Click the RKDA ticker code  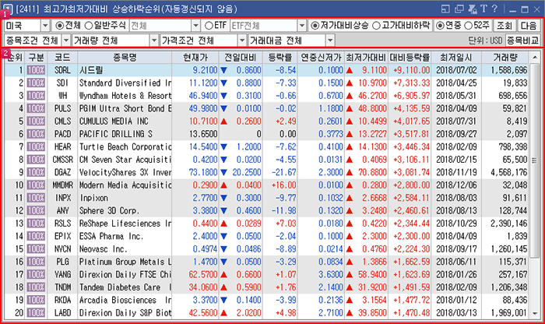[x=62, y=301]
